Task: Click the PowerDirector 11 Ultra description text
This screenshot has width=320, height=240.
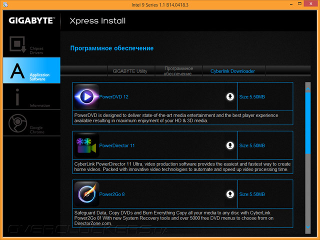Action: coord(182,166)
